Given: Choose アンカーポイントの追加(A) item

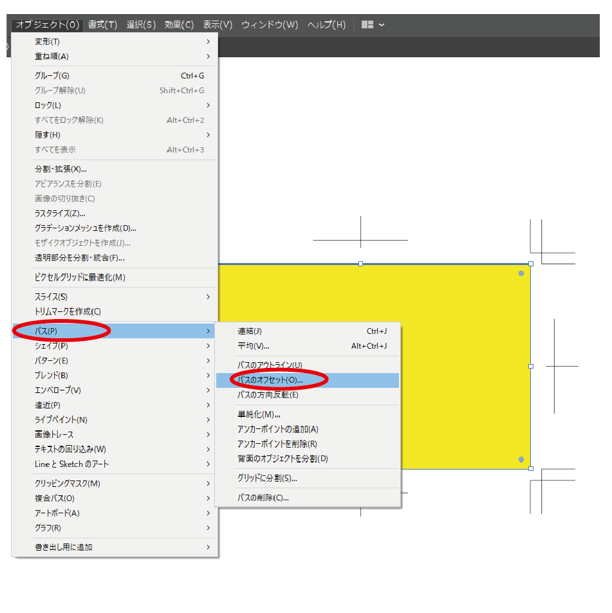Looking at the screenshot, I should click(x=308, y=429).
